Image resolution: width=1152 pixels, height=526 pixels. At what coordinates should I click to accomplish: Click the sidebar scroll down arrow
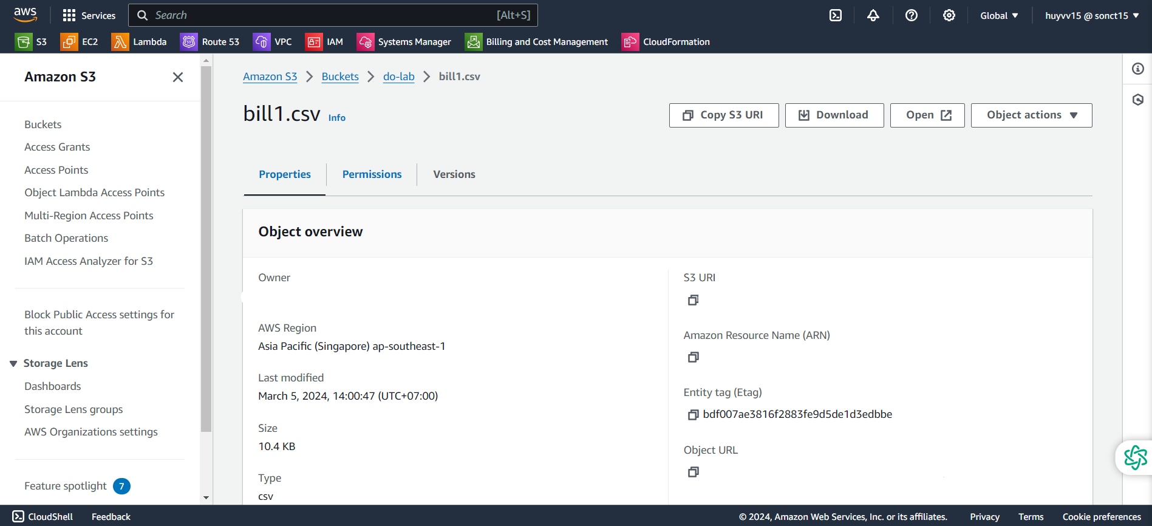click(x=206, y=498)
